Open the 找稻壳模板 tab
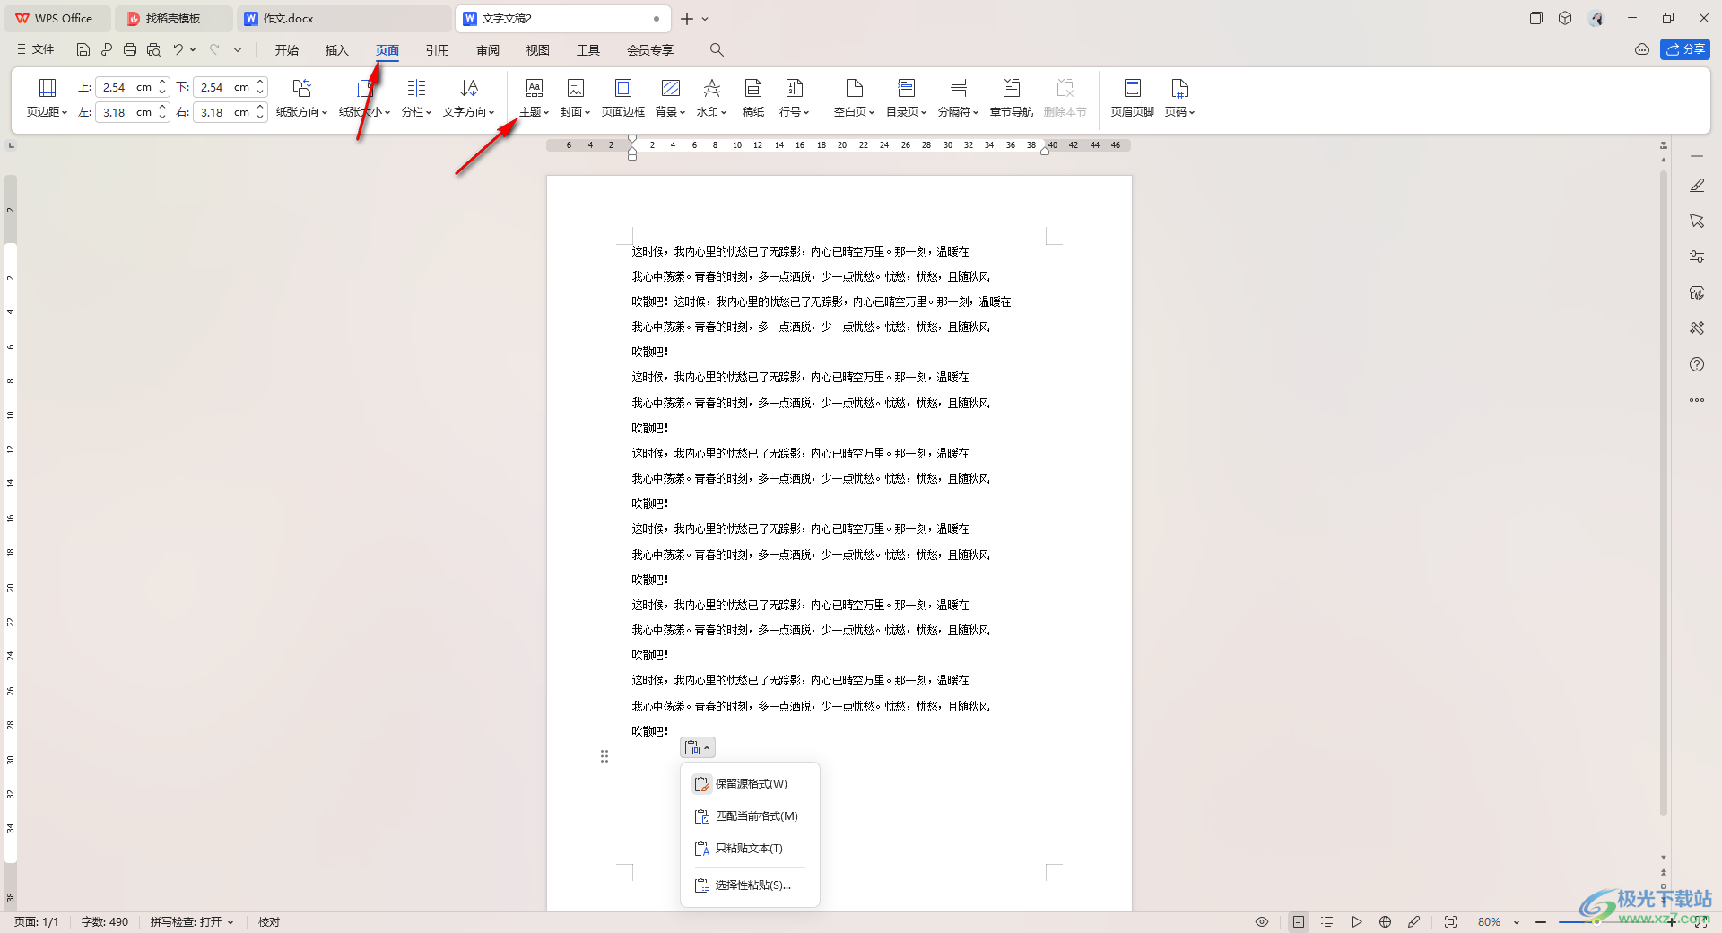This screenshot has width=1722, height=933. (173, 19)
